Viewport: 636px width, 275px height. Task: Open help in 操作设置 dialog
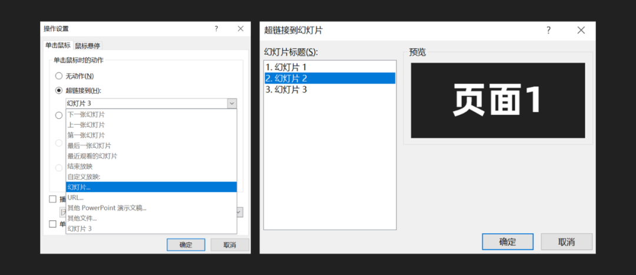pyautogui.click(x=216, y=29)
